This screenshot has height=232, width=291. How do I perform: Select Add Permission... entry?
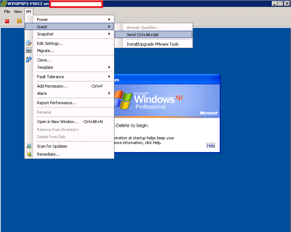[69, 86]
